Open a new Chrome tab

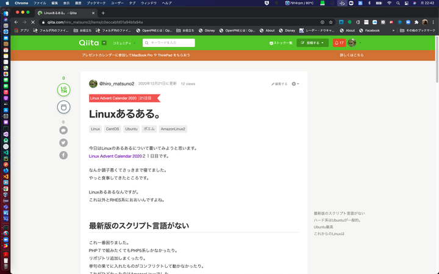[103, 13]
